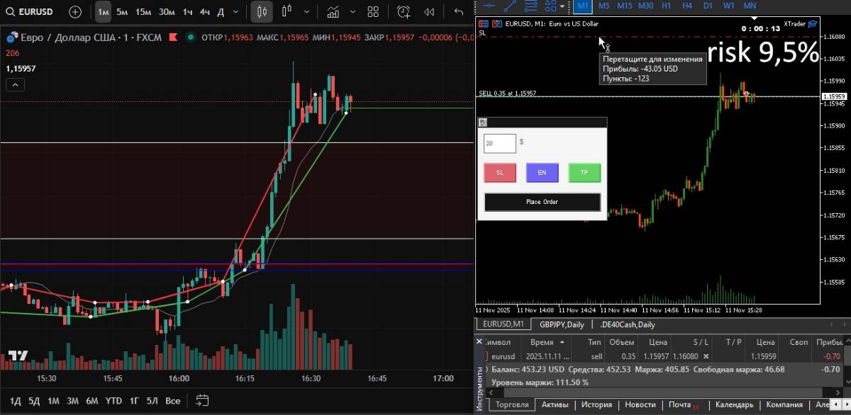The height and width of the screenshot is (415, 851).
Task: Open the layout templates grid icon
Action: click(373, 11)
